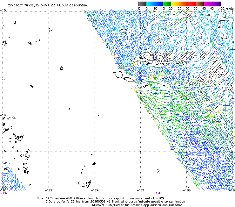The height and width of the screenshot is (207, 235).
Task: Click the '35' legend scale label
Action: (x=196, y=8)
